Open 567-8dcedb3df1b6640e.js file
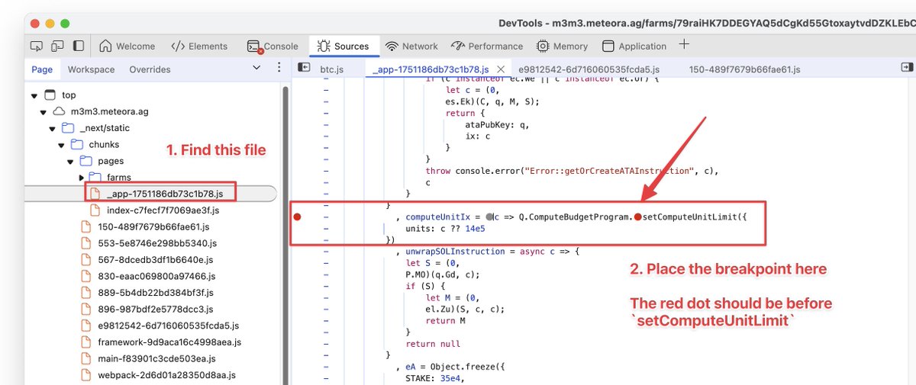 point(157,260)
